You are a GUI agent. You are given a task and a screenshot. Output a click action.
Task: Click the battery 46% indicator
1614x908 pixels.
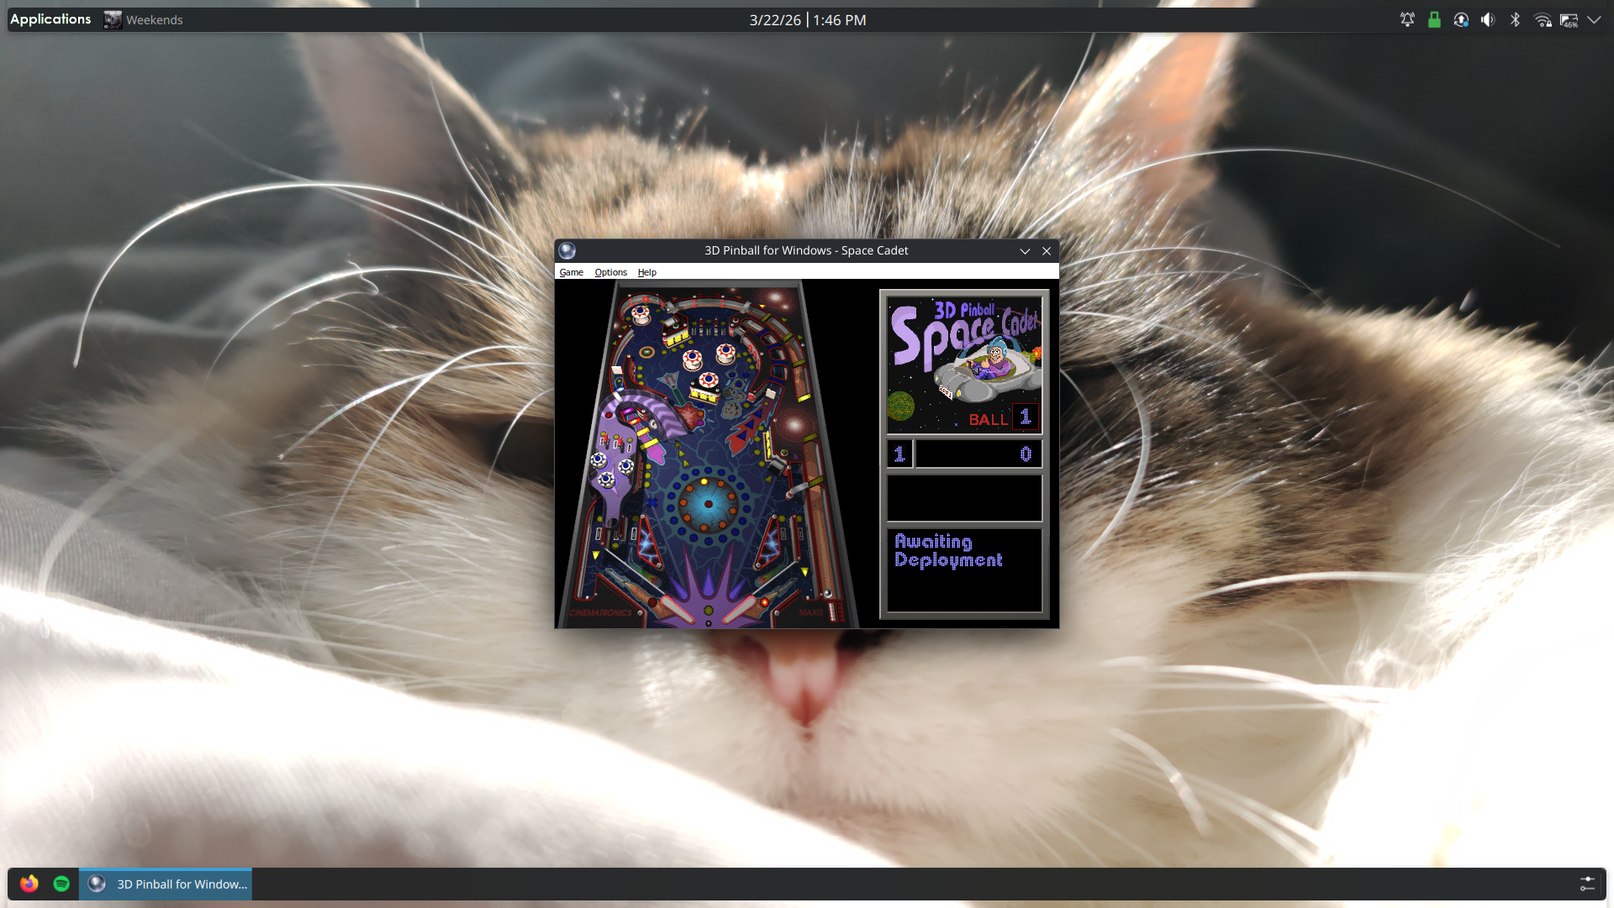coord(1569,19)
